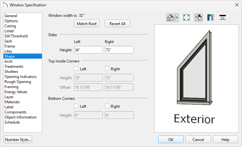242x147 pixels.
Task: Click the Revert All button
Action: tap(118, 23)
